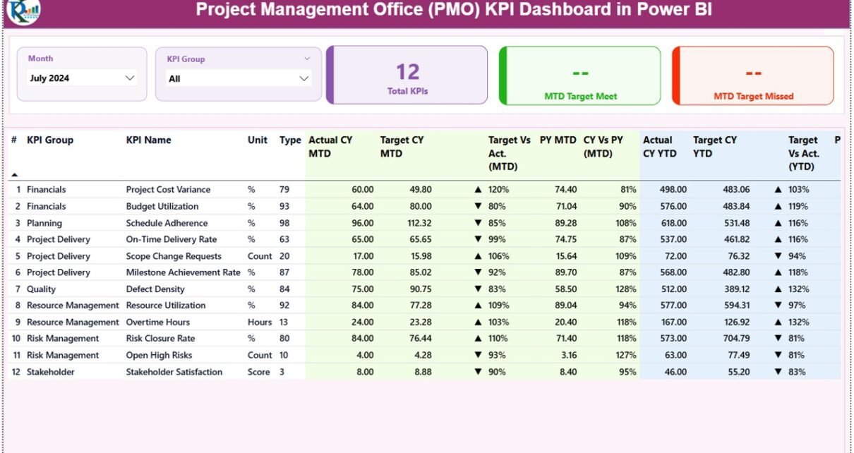Viewport: 854px width, 453px height.
Task: Click the YTD down arrow for Stakeholder Satisfaction
Action: coord(778,372)
